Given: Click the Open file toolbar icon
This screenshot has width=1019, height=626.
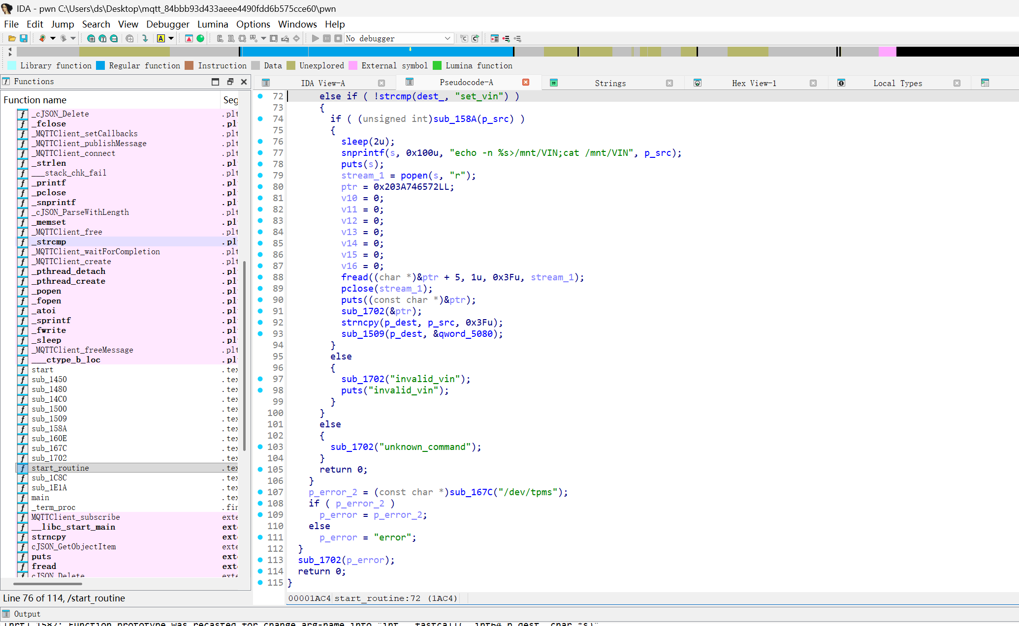Looking at the screenshot, I should point(12,38).
